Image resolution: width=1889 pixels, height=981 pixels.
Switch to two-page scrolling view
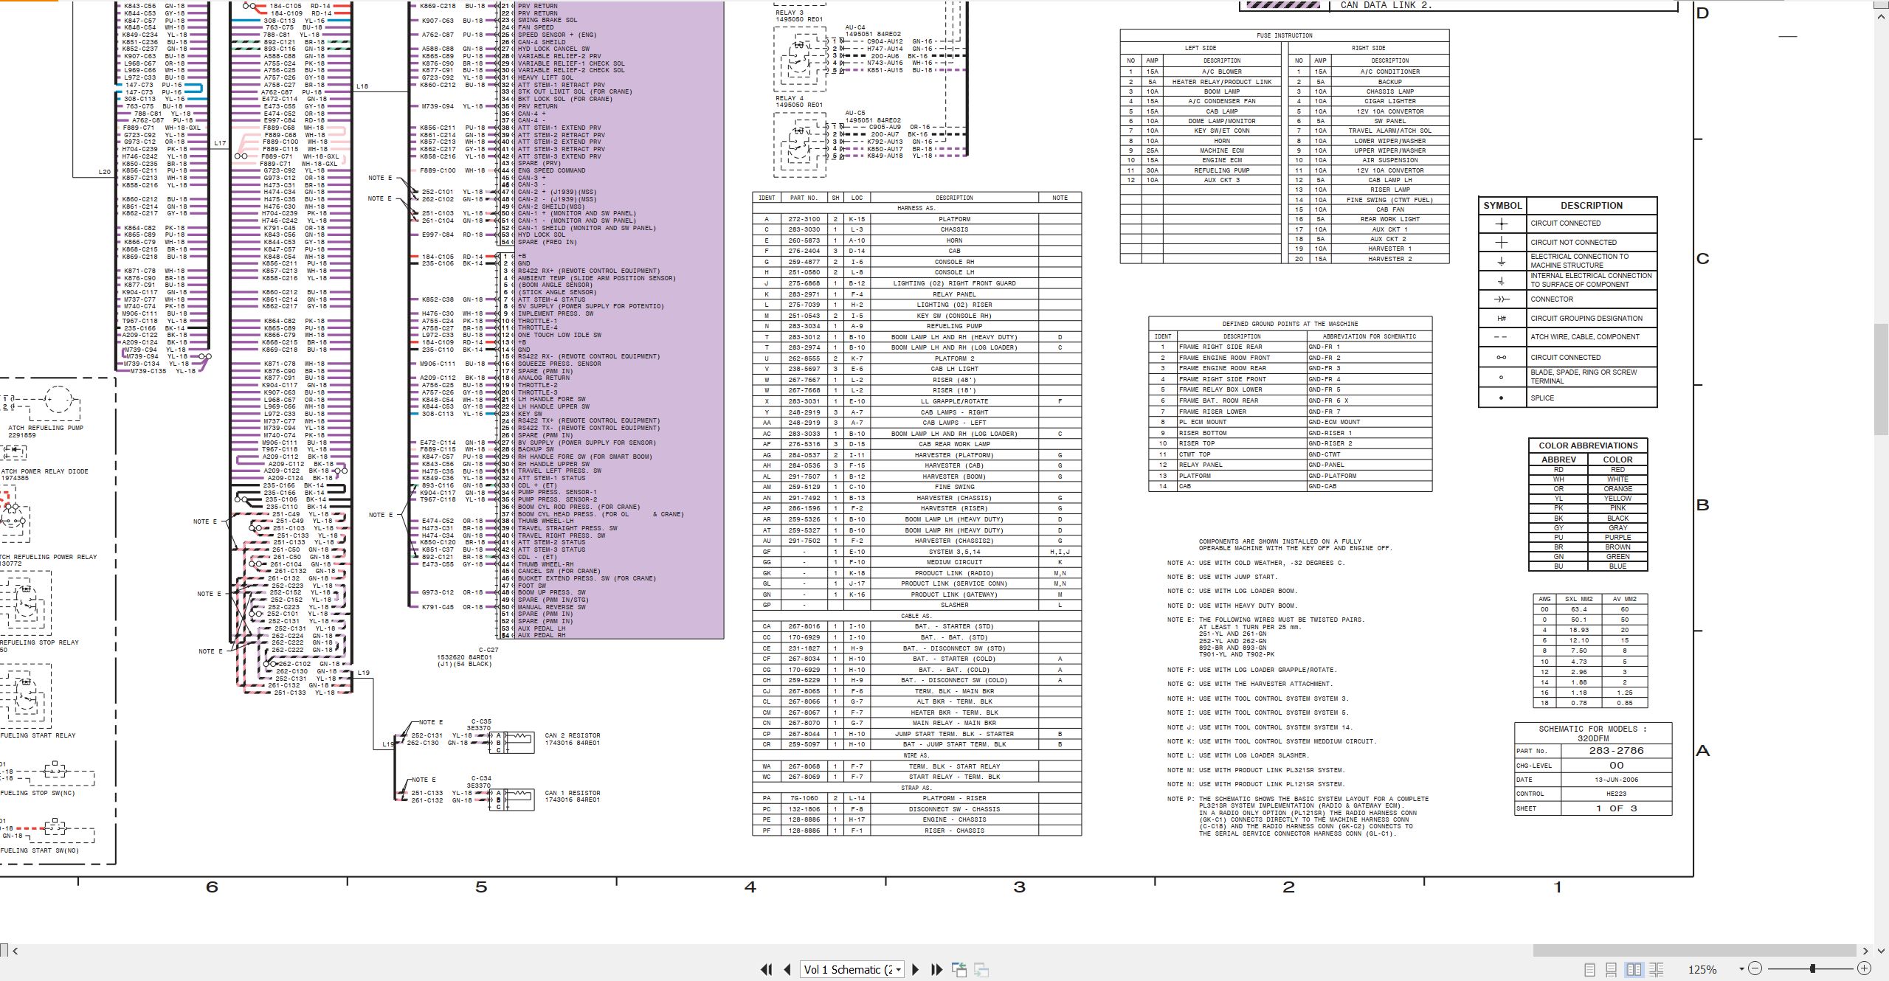(x=1656, y=969)
